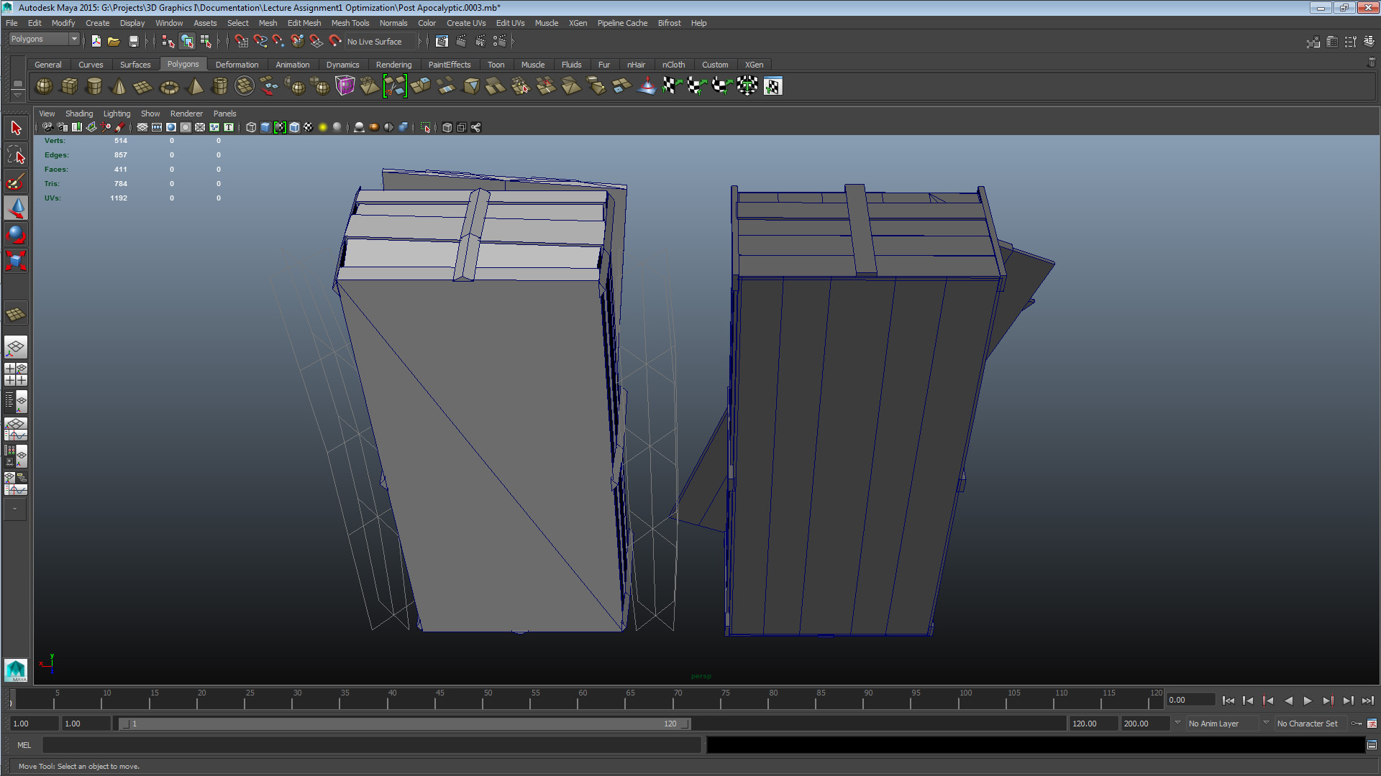
Task: Save the scene with floppy disk icon
Action: (x=133, y=42)
